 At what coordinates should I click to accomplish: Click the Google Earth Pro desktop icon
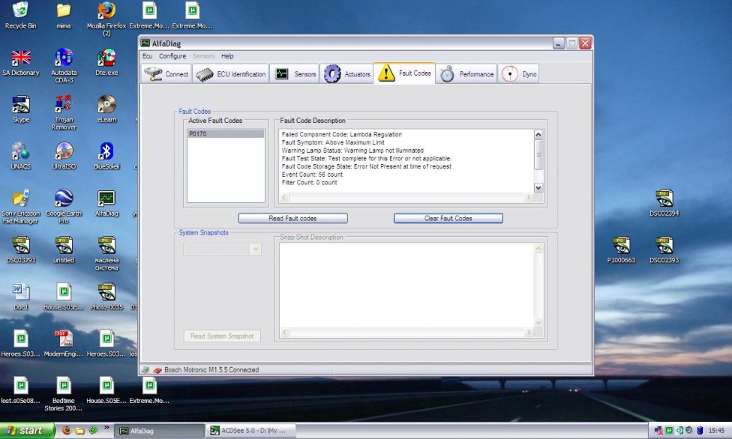(64, 199)
